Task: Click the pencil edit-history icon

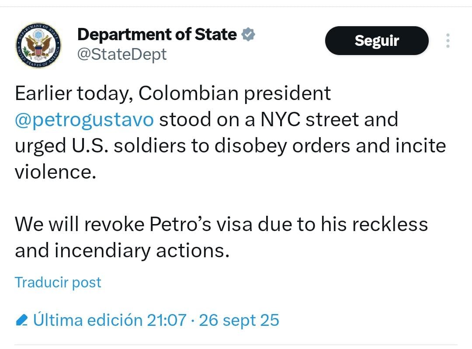Action: click(x=21, y=321)
